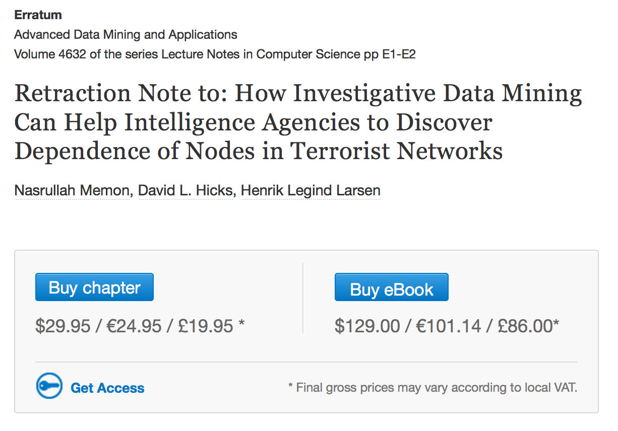Click the Retraction Note article title
Viewport: 618px width, 431px height.
coord(297,122)
